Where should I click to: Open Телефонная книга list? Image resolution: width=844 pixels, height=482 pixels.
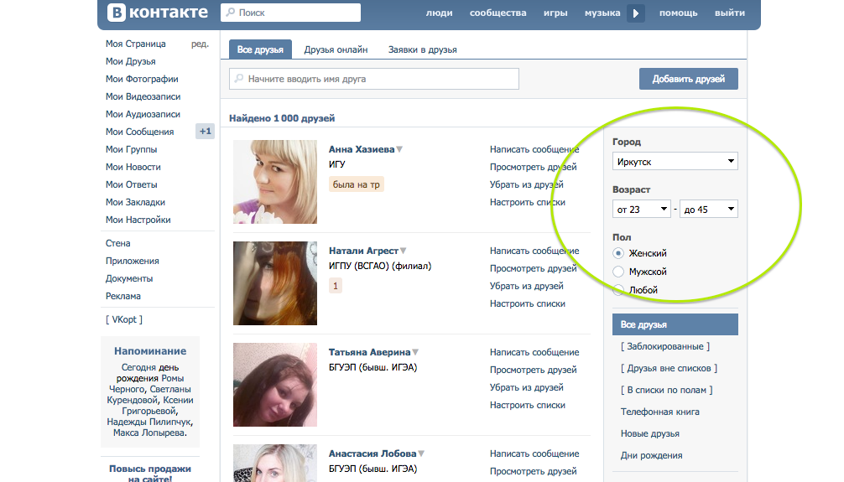click(x=660, y=412)
